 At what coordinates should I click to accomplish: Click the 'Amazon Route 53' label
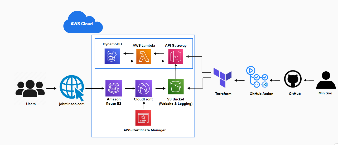114,101
